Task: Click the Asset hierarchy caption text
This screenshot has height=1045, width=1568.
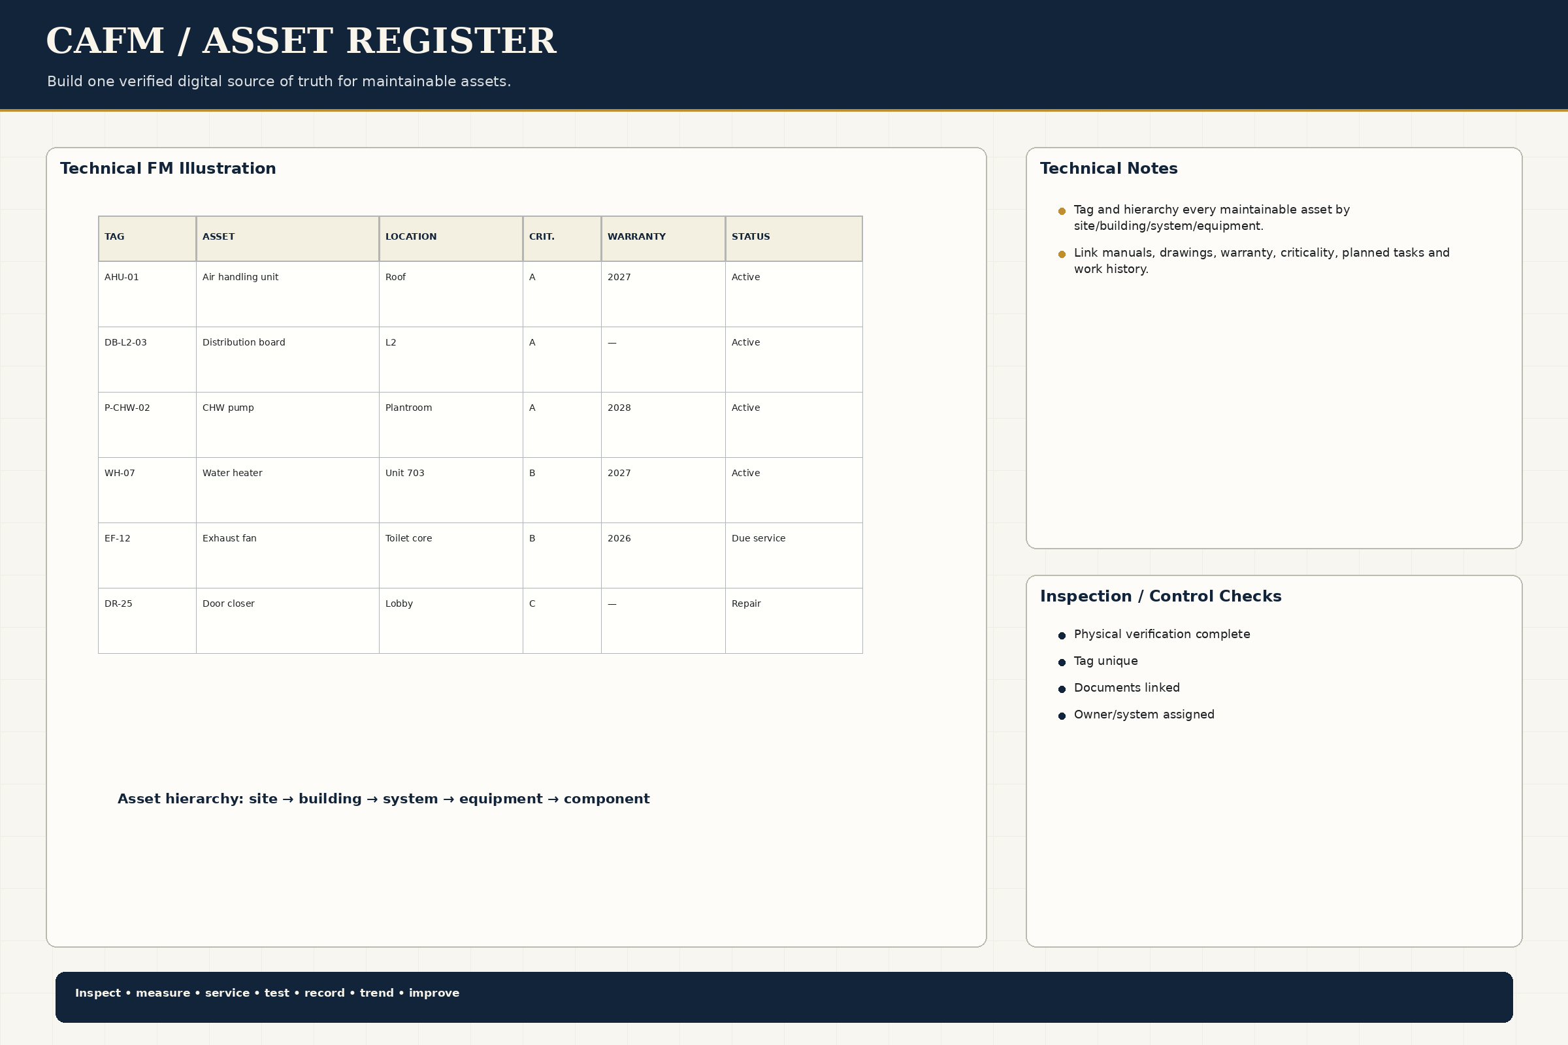Action: click(384, 799)
